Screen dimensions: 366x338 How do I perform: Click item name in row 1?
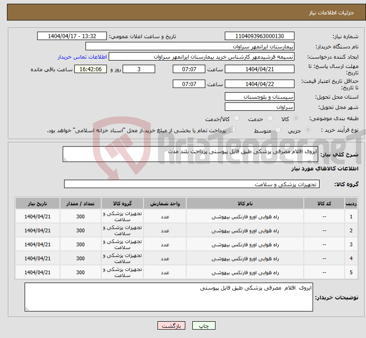(x=245, y=217)
